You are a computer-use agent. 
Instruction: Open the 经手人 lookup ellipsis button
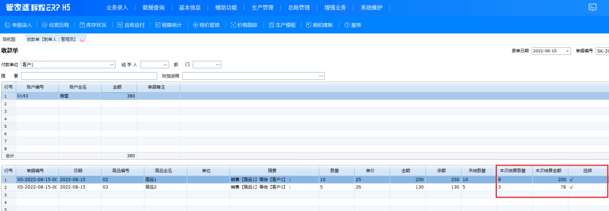coord(165,64)
